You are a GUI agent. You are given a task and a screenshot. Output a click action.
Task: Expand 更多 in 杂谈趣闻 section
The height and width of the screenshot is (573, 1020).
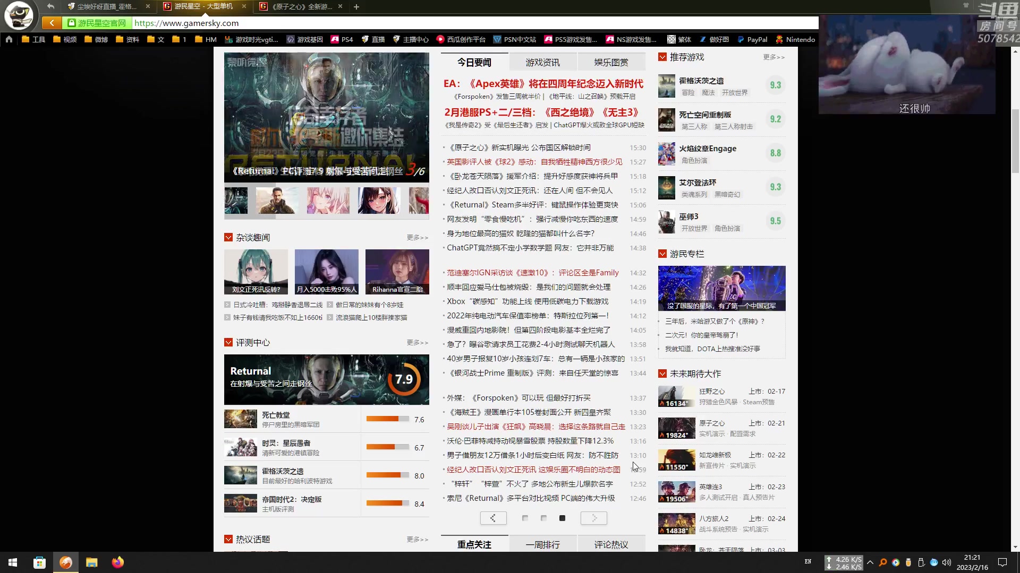[418, 237]
